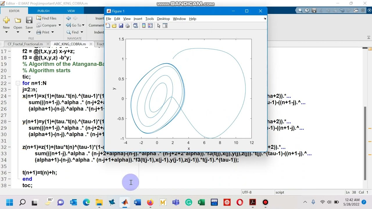Viewport: 372px width, 209px height.
Task: Collapse the for loop on line 22
Action: [x=18, y=83]
